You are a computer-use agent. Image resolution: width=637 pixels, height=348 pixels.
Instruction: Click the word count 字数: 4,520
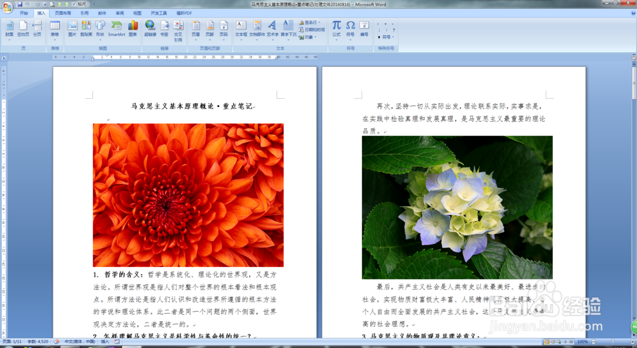(38, 342)
